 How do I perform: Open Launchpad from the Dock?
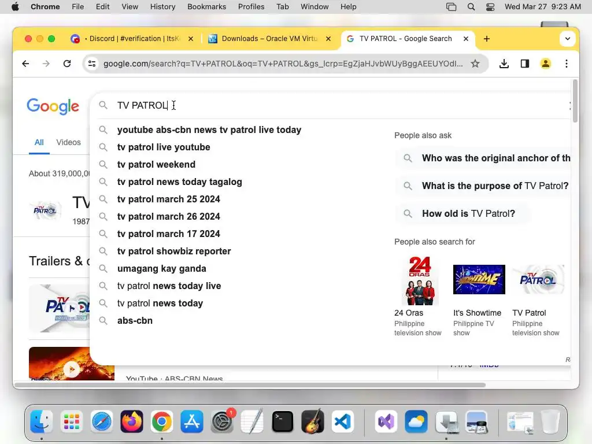coord(71,421)
